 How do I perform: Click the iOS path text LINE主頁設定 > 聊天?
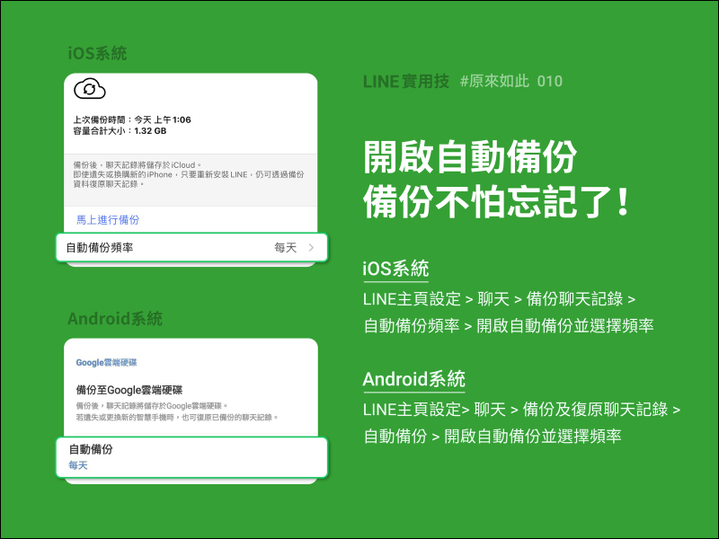436,299
